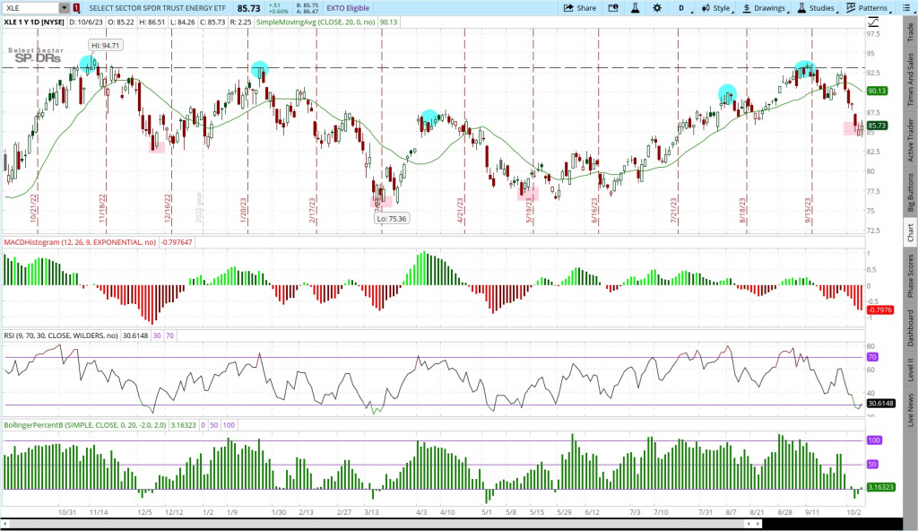Switch to the Live News tab
918x531 pixels.
(x=911, y=410)
